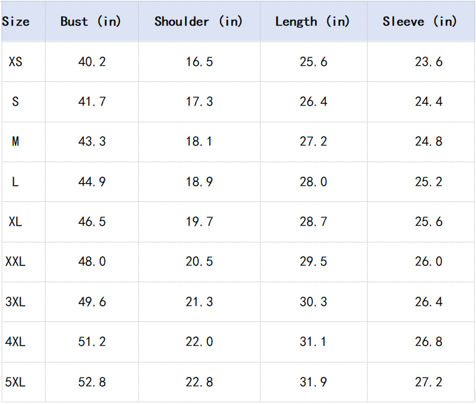The height and width of the screenshot is (404, 476).
Task: Click the M size row label
Action: point(16,141)
